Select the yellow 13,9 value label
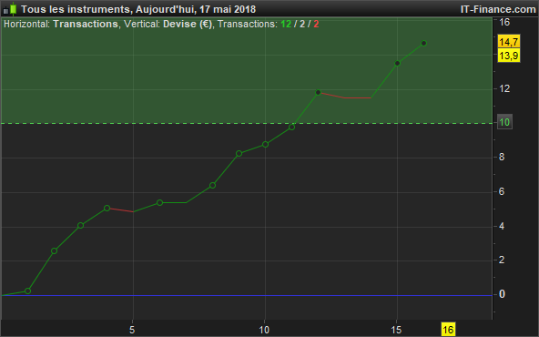 click(509, 56)
